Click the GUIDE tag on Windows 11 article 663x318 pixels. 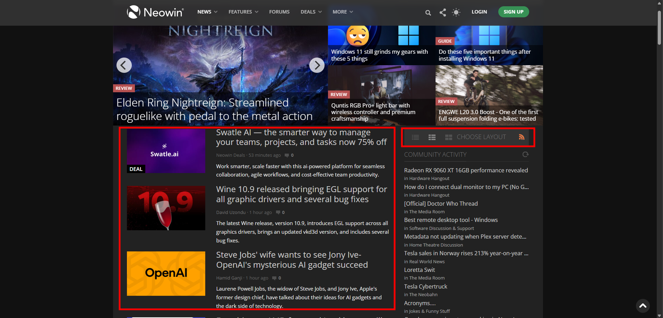coord(445,41)
